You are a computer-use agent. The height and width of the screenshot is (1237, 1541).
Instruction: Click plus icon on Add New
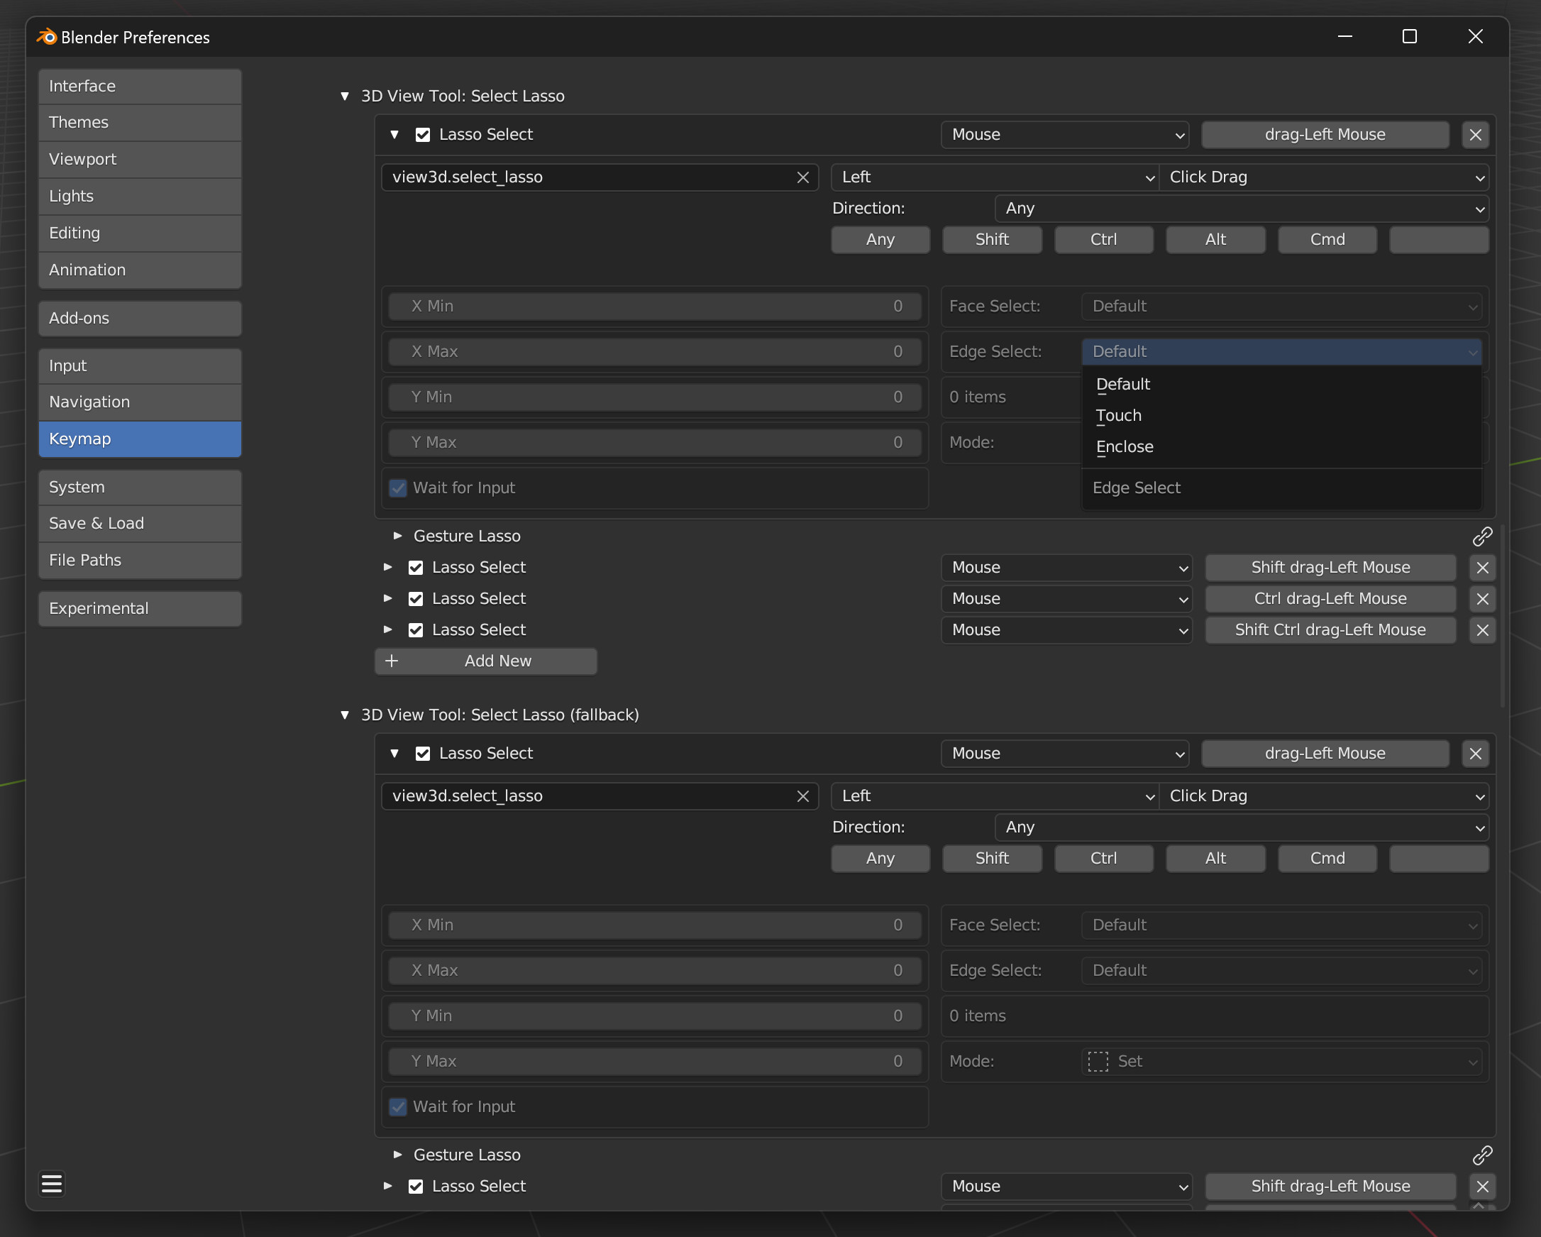[x=392, y=661]
